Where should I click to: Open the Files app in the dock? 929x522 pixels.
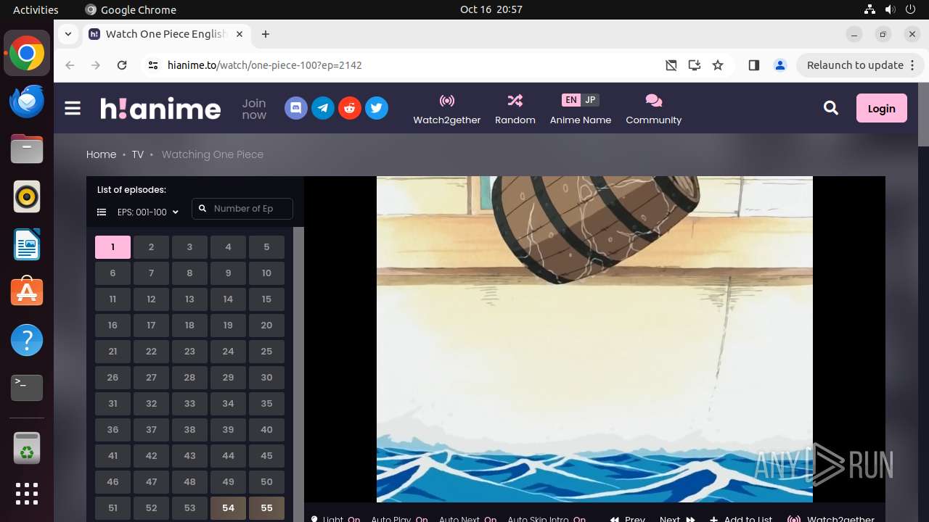pos(27,149)
